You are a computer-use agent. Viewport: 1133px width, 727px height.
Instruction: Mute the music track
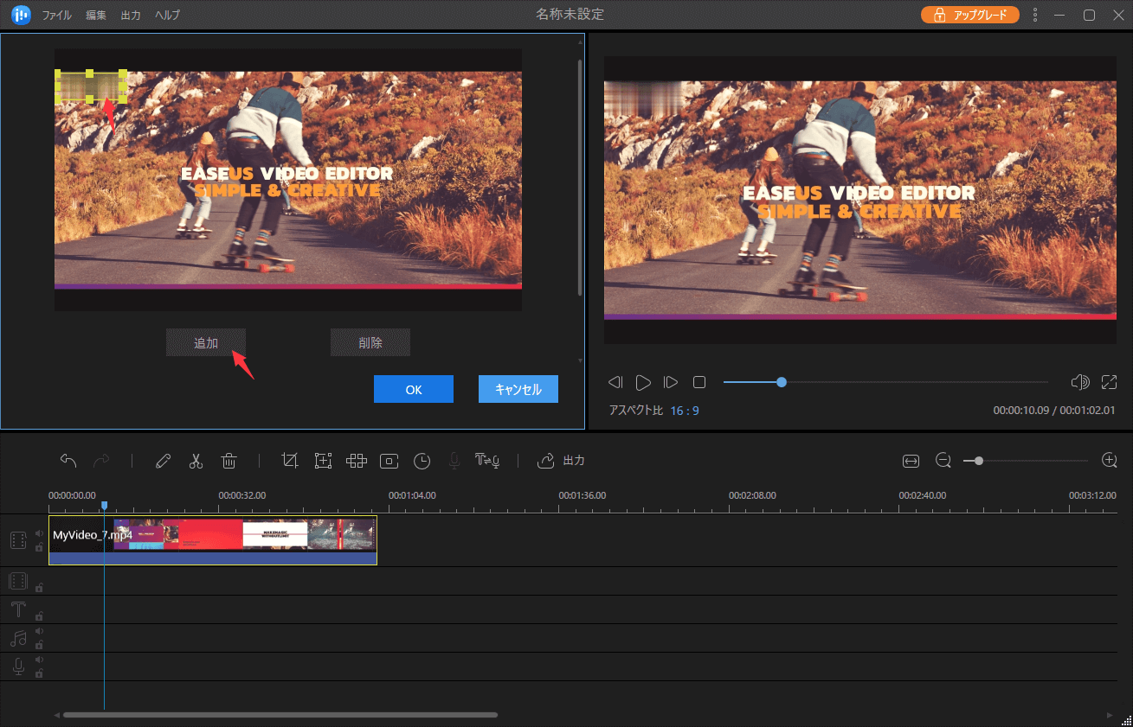coord(39,632)
